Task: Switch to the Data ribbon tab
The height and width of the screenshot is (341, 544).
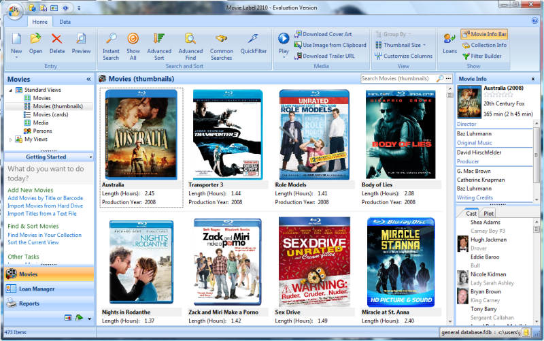Action: tap(65, 22)
